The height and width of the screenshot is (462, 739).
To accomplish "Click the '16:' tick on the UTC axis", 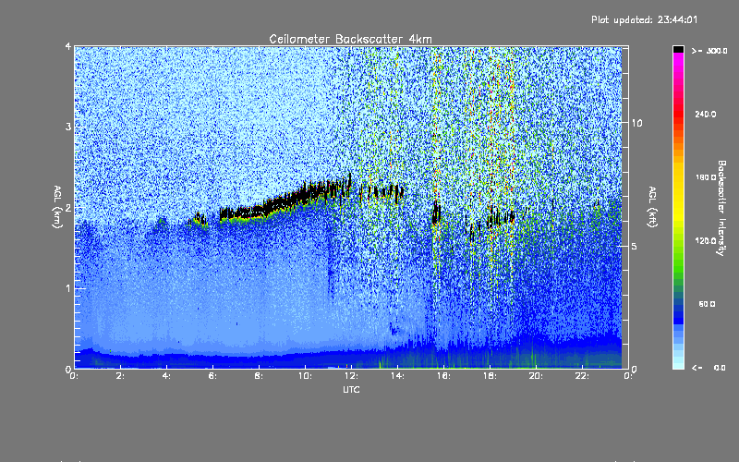I will (x=443, y=376).
